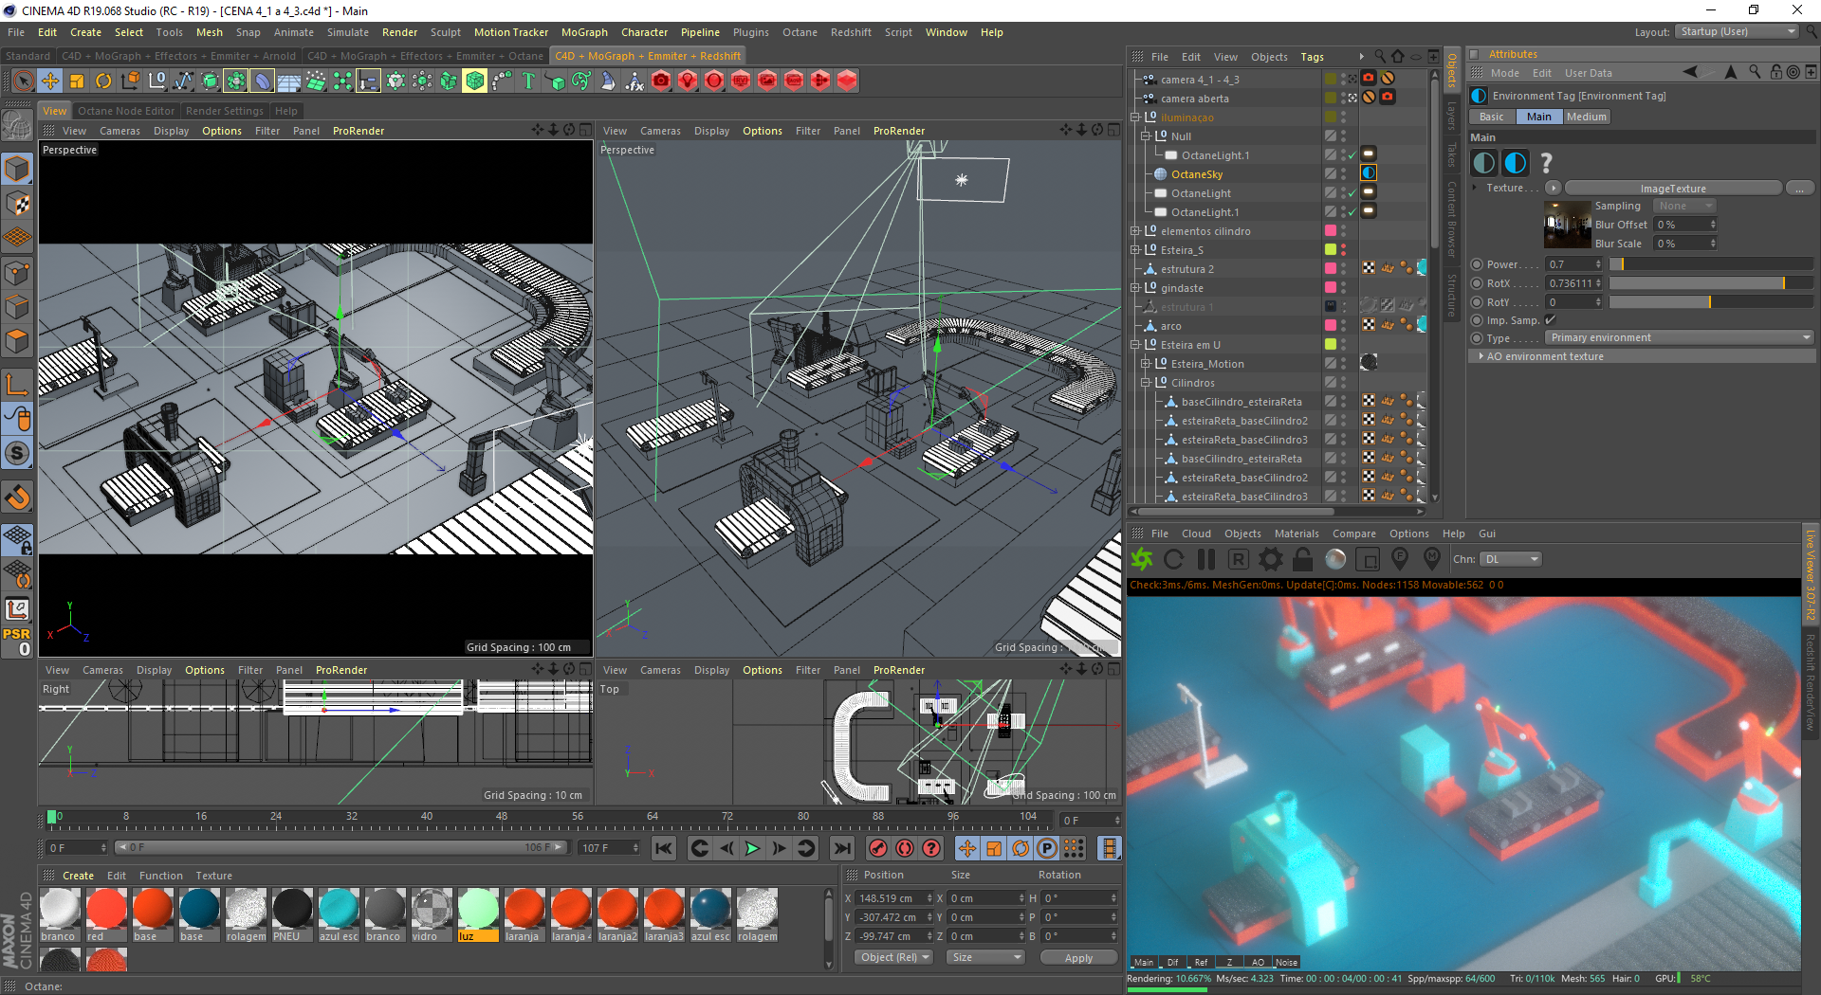Switch to the Medium tab in Attributes
Screen dimensions: 1821x995
(x=1587, y=117)
